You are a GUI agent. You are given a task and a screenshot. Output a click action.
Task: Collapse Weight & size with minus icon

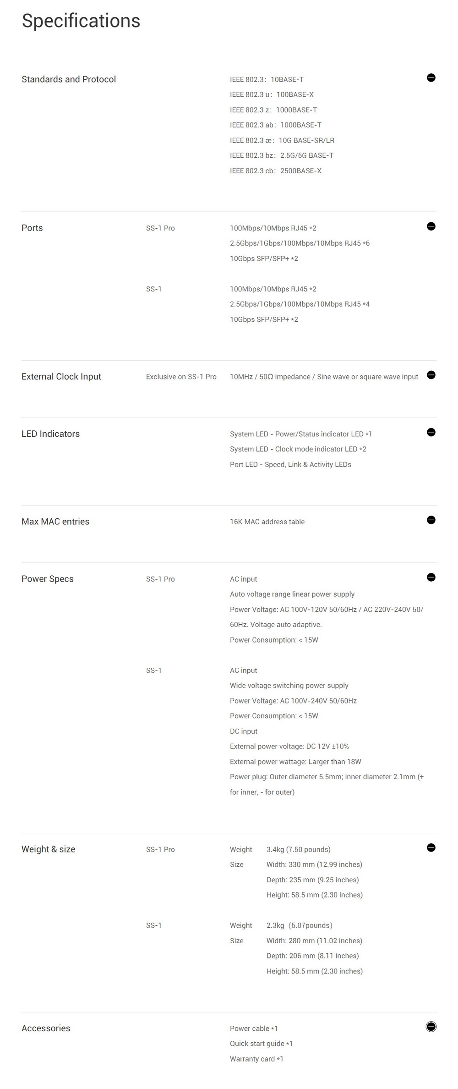coord(431,847)
